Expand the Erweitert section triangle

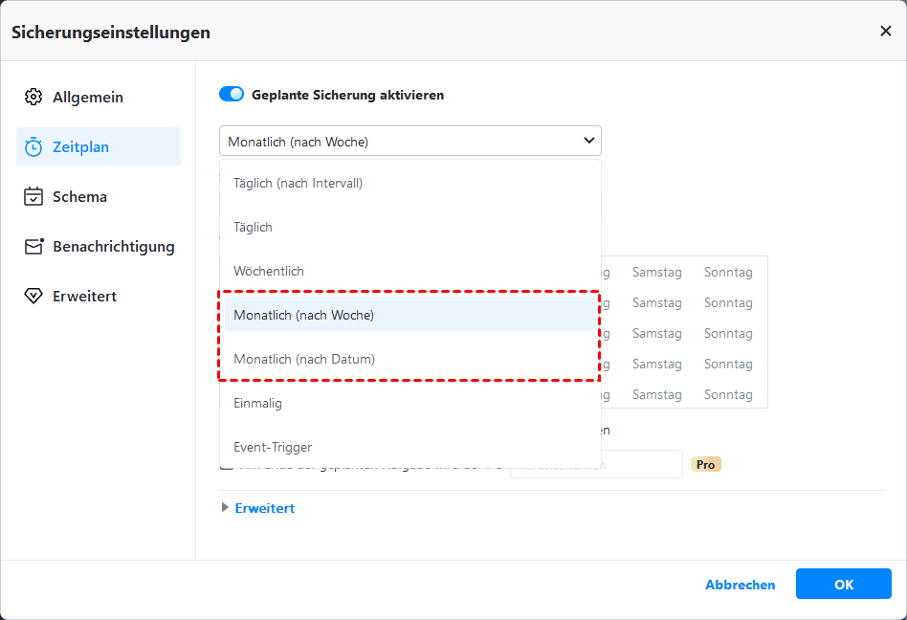point(226,508)
